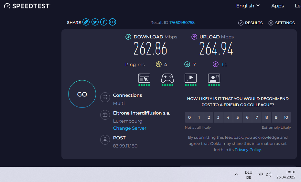Click the IP address 83.99.11.180
The image size is (301, 182).
[x=125, y=146]
